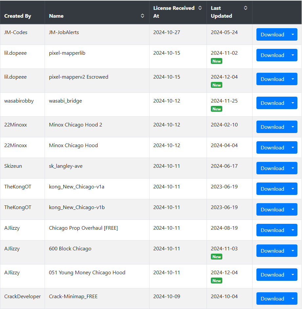Click last updated date 2024-06-17
This screenshot has width=302, height=309.
[224, 166]
